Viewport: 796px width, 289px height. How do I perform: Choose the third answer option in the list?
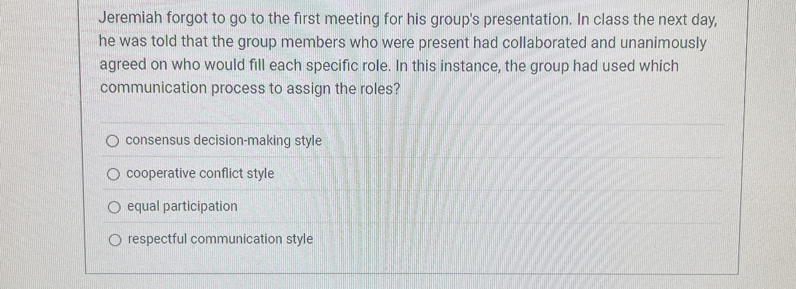182,207
